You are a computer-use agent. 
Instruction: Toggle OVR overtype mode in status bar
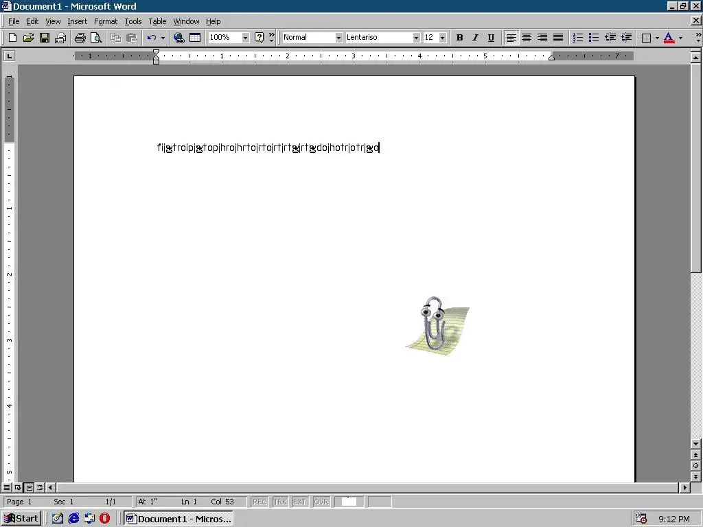(x=321, y=502)
